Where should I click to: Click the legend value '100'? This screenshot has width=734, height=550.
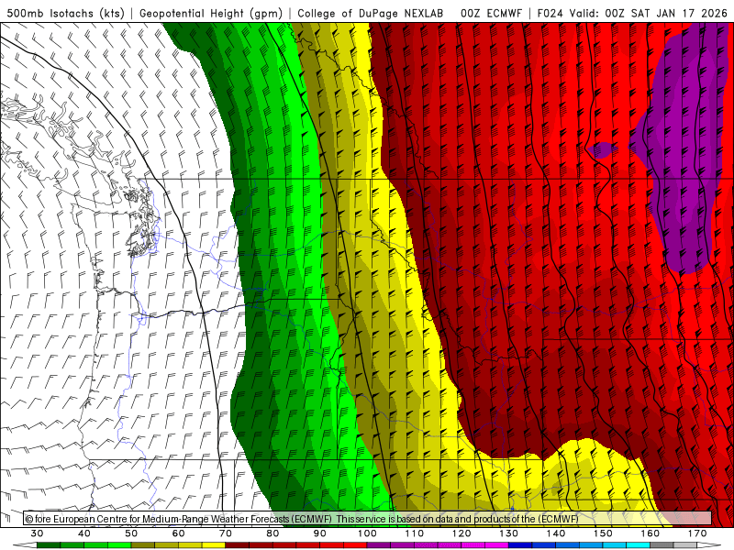click(x=367, y=533)
